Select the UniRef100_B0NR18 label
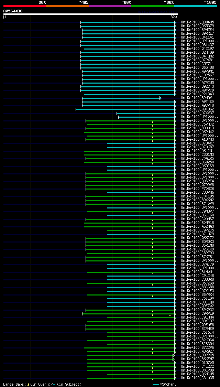 click(197, 223)
